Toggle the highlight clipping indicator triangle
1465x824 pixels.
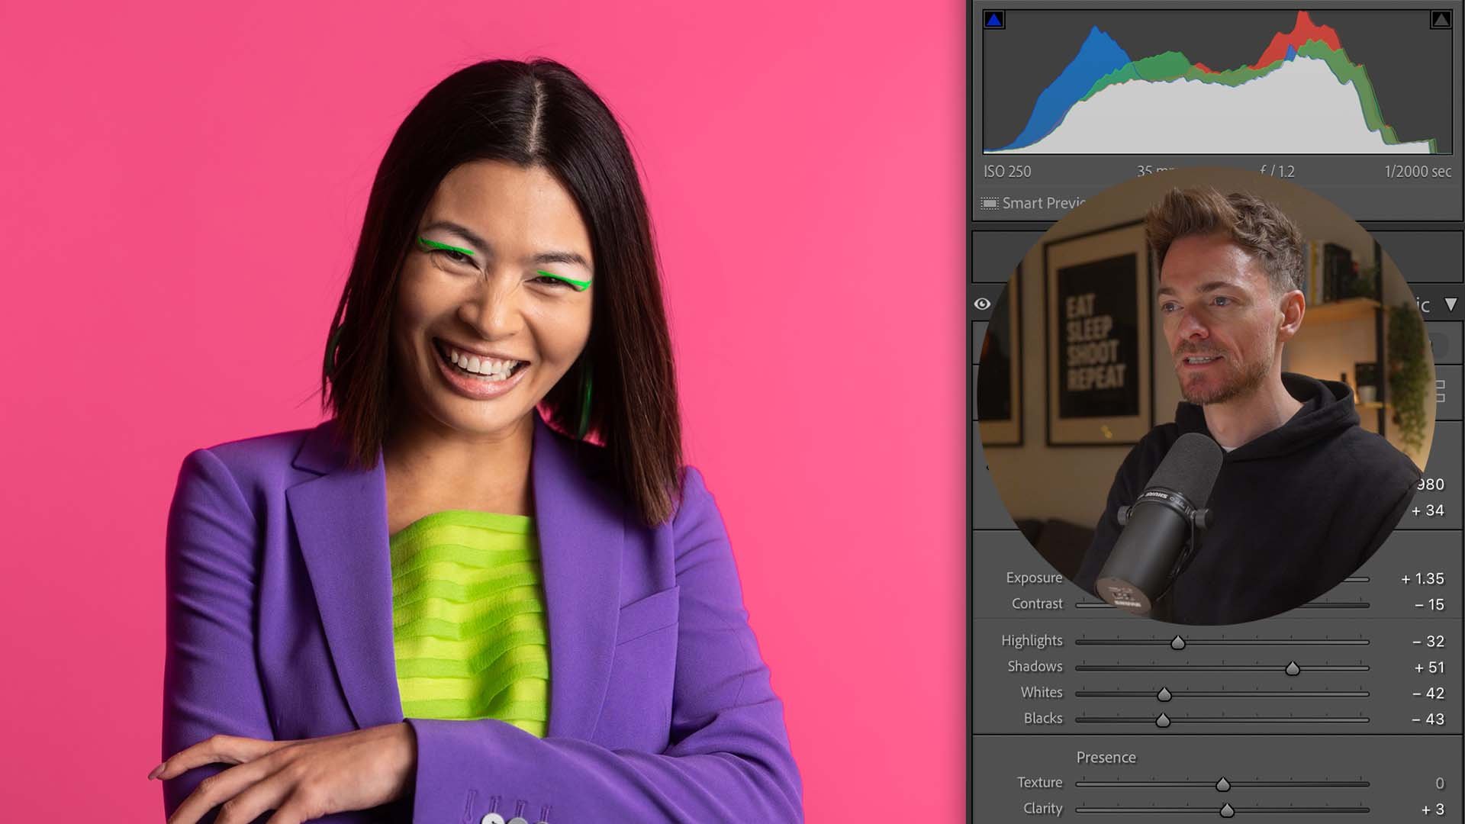point(1441,20)
